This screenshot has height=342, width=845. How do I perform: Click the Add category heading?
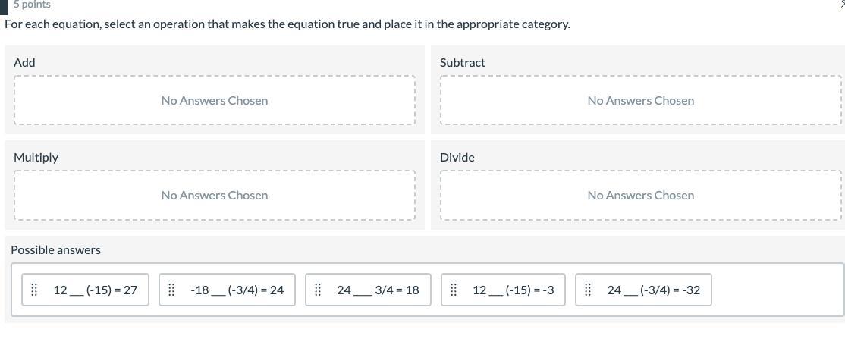(x=24, y=63)
